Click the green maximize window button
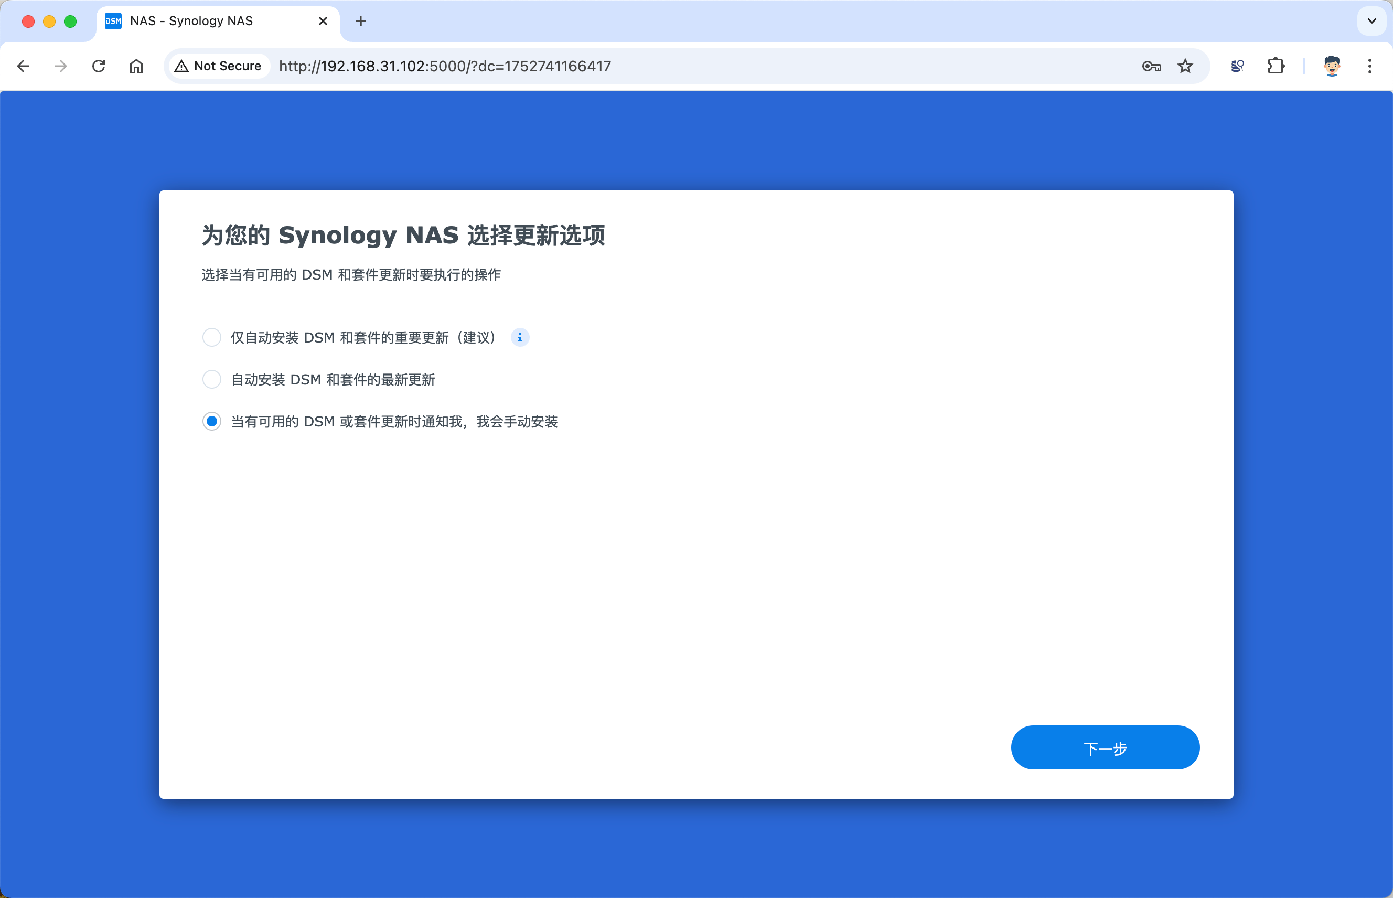This screenshot has height=898, width=1393. pyautogui.click(x=70, y=22)
